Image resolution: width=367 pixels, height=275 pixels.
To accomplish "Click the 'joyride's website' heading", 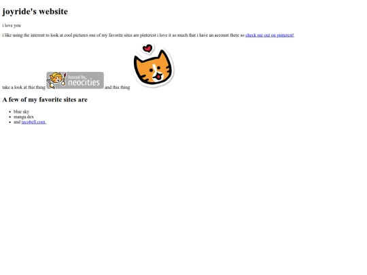I will [35, 12].
